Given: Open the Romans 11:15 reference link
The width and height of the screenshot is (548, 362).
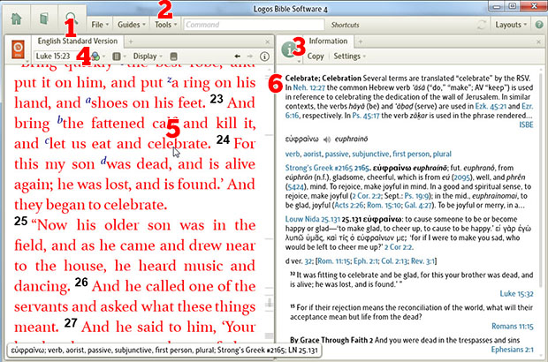Looking at the screenshot, I should pyautogui.click(x=513, y=326).
